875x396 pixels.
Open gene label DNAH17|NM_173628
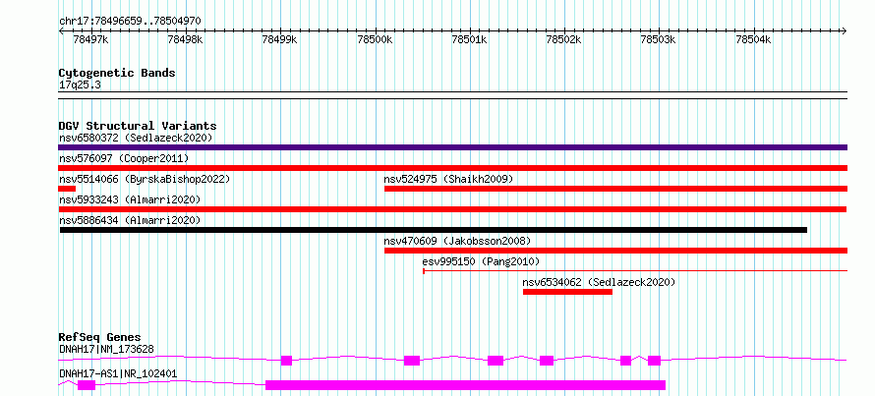(x=106, y=349)
